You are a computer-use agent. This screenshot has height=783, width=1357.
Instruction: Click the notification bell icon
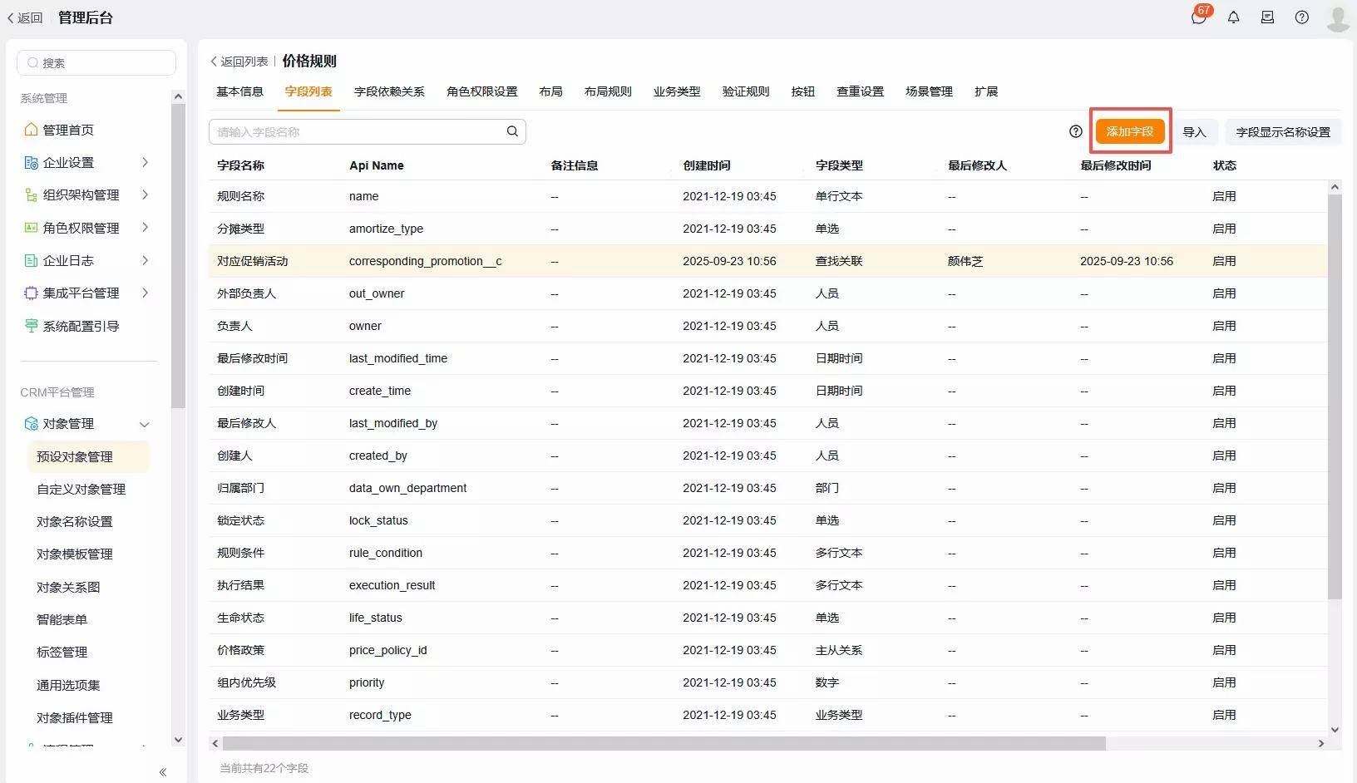tap(1233, 17)
